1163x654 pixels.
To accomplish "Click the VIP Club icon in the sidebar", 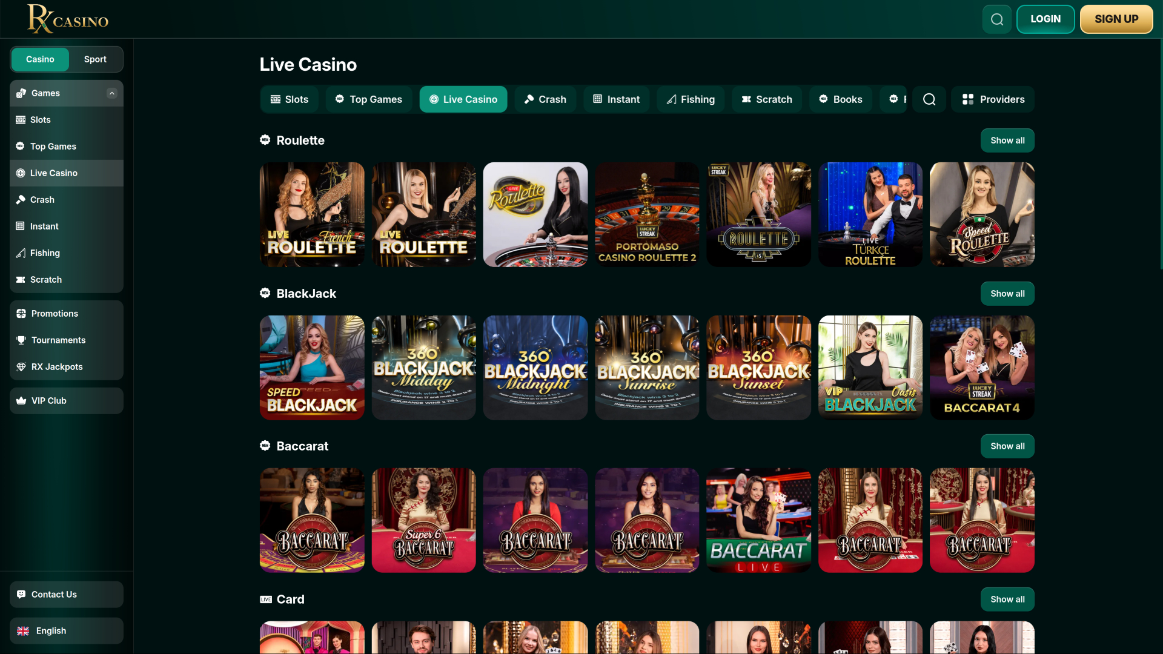I will pyautogui.click(x=21, y=400).
